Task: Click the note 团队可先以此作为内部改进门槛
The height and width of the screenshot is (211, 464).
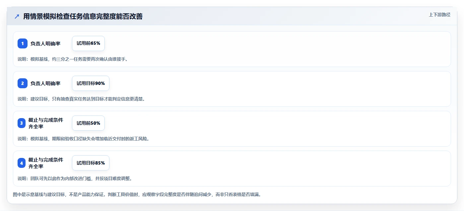Action: pyautogui.click(x=75, y=178)
